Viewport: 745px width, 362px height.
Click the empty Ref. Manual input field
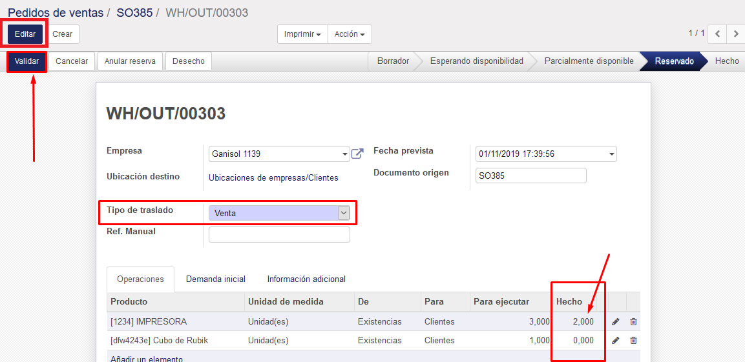[x=279, y=234]
